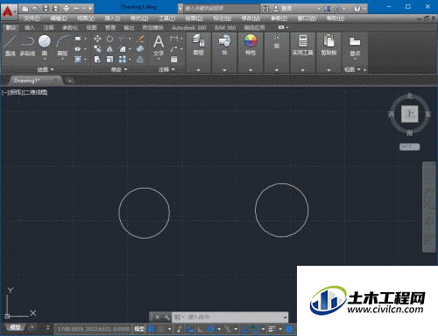The width and height of the screenshot is (438, 336).
Task: Switch to the Parametric (参数化) ribbon tab
Action: [x=70, y=28]
